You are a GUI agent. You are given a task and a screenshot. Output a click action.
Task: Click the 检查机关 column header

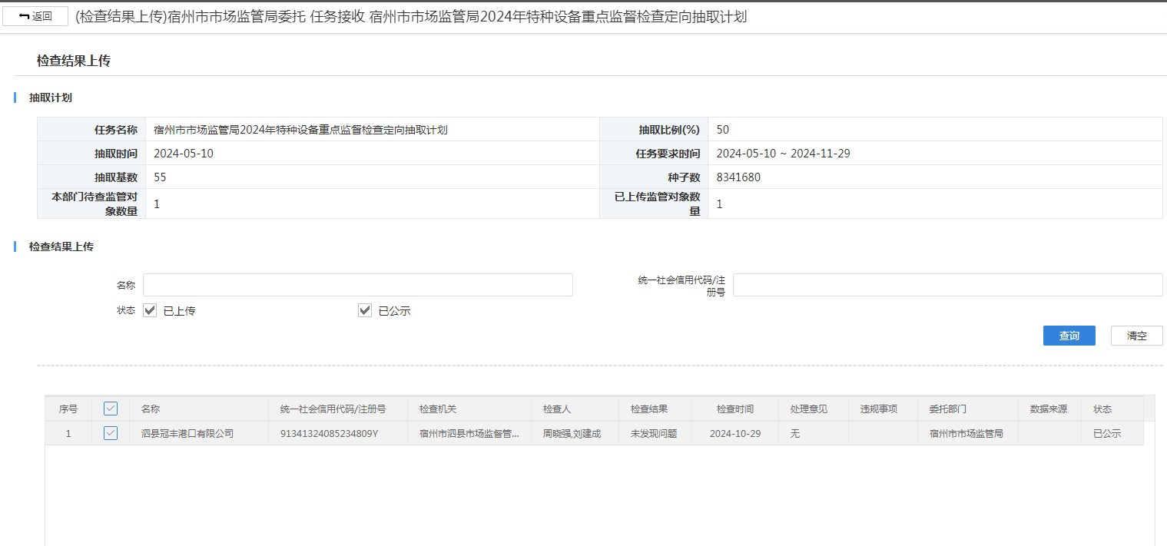click(x=469, y=409)
